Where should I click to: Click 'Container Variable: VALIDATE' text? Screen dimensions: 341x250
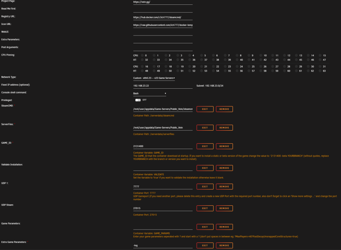click(x=149, y=175)
